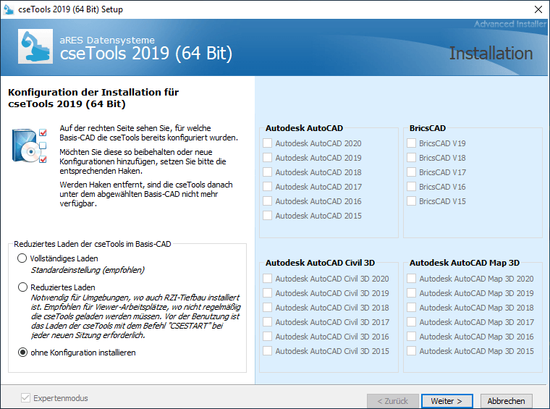Enable BricsCAD V15 configuration
Screen dimensions: 550x409
[x=411, y=201]
